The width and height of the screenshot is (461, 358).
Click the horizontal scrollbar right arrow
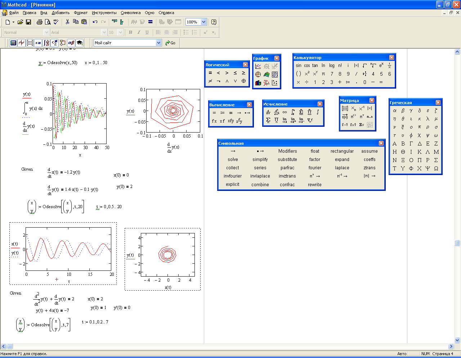tap(451, 346)
